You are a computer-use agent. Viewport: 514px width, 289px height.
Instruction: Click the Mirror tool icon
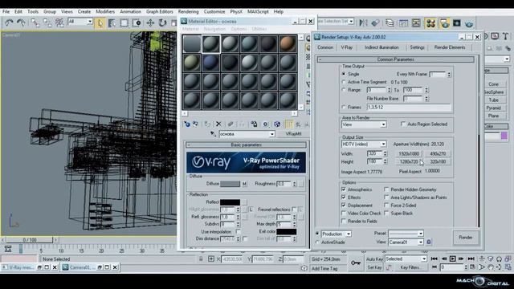tap(363, 22)
